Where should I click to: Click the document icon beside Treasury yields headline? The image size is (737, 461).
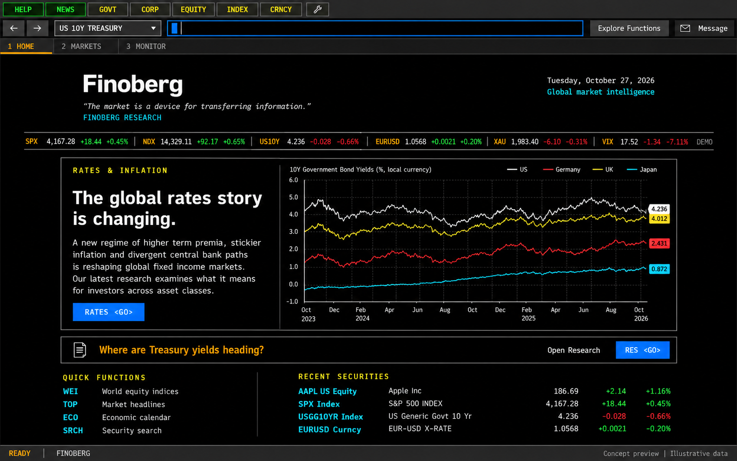[x=80, y=350]
